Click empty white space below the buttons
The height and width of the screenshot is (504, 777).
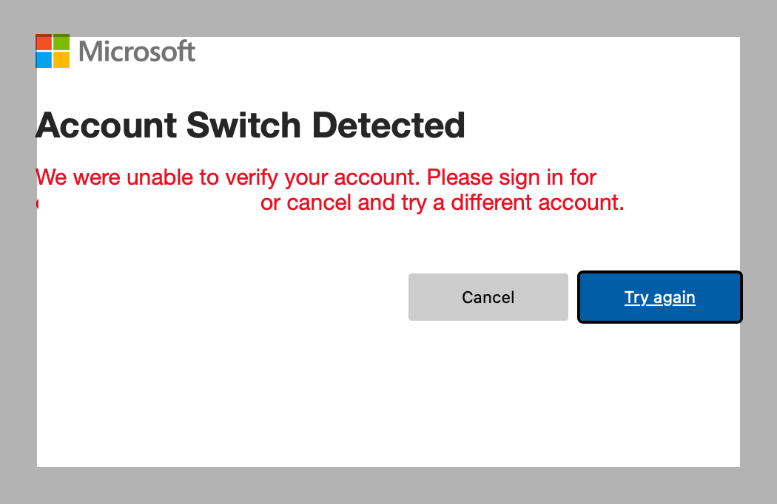click(x=388, y=396)
